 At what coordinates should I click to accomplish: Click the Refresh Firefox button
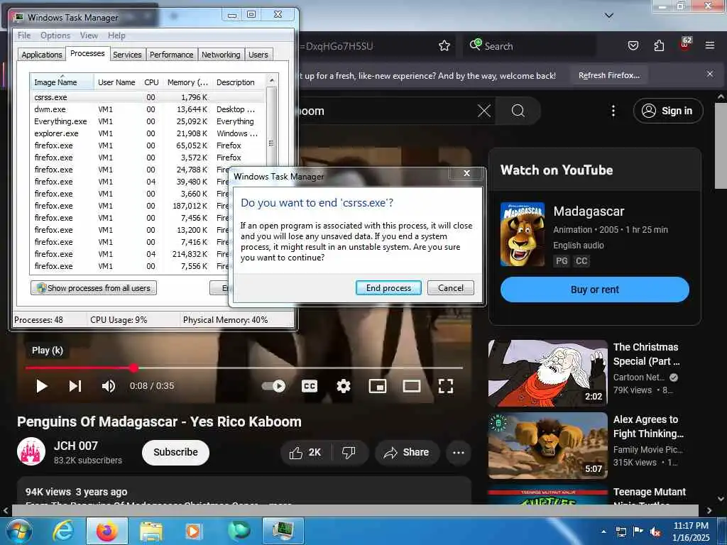pyautogui.click(x=608, y=75)
